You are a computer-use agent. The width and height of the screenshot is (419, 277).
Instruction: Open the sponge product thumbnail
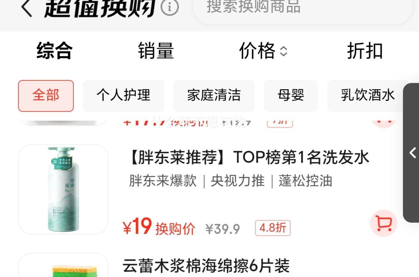click(63, 265)
